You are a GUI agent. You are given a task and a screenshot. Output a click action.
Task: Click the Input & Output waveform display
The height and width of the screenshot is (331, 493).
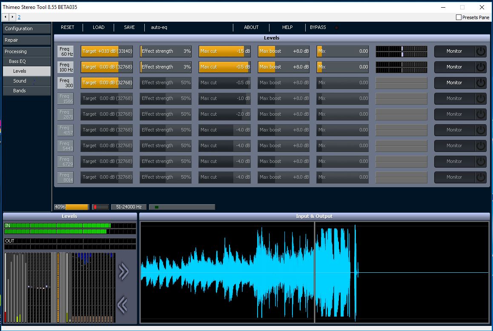click(x=315, y=272)
